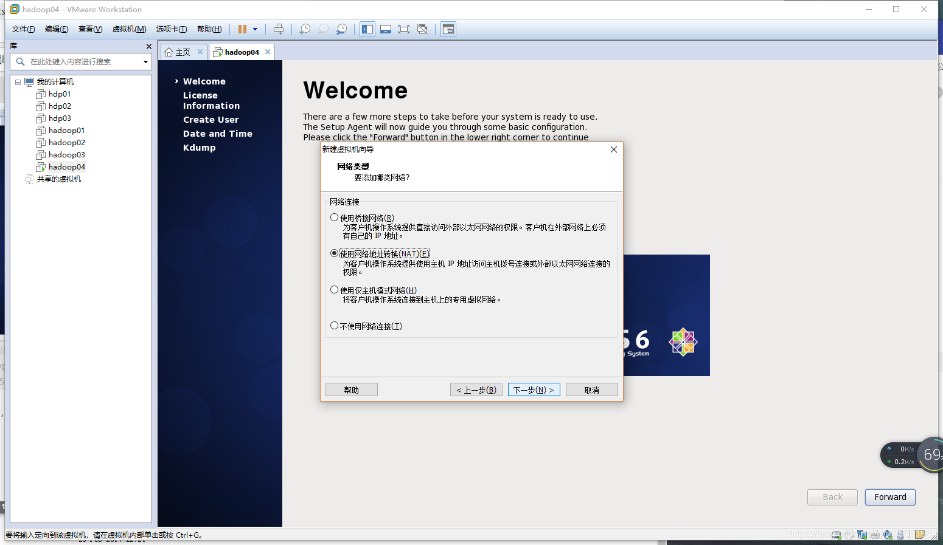Viewport: 943px width, 545px height.
Task: Close the 新建虚拟机向导 dialog
Action: (613, 149)
